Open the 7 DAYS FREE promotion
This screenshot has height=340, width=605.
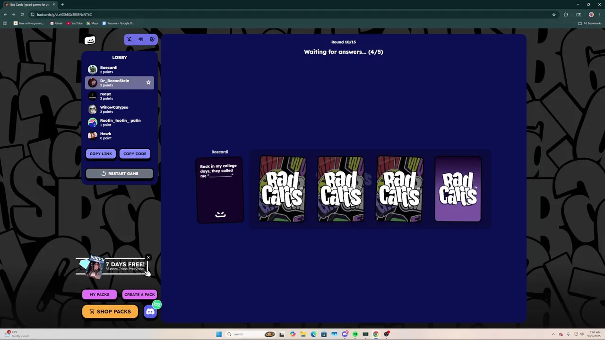(113, 266)
